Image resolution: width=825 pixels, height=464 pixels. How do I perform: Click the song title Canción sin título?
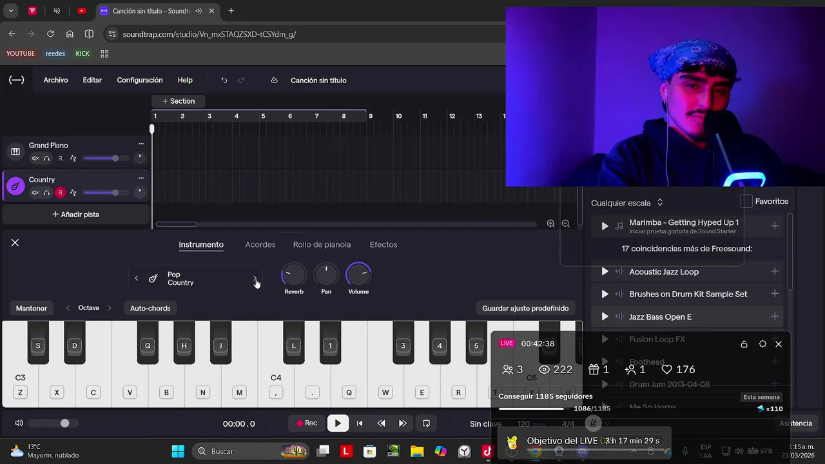pyautogui.click(x=318, y=81)
